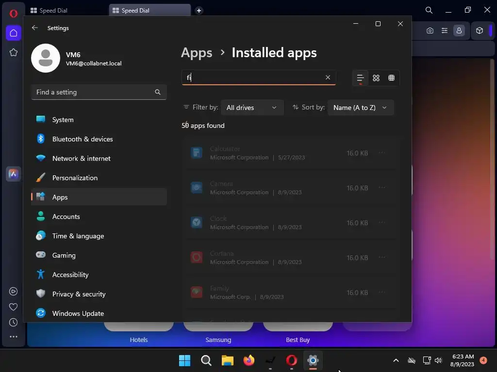The image size is (497, 372).
Task: Switch to grid view layout
Action: (x=376, y=78)
